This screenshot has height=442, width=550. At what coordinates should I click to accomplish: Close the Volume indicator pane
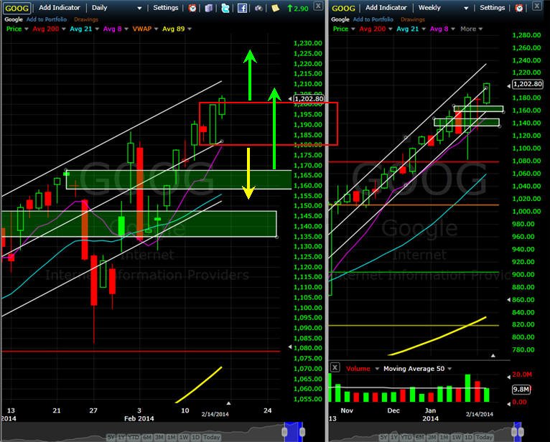tap(335, 367)
